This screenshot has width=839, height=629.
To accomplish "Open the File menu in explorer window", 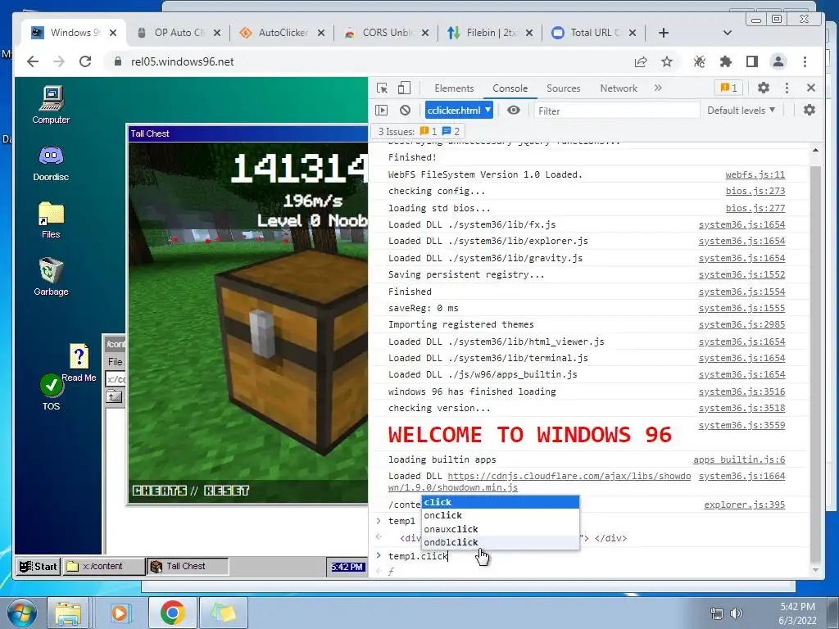I will click(x=115, y=361).
